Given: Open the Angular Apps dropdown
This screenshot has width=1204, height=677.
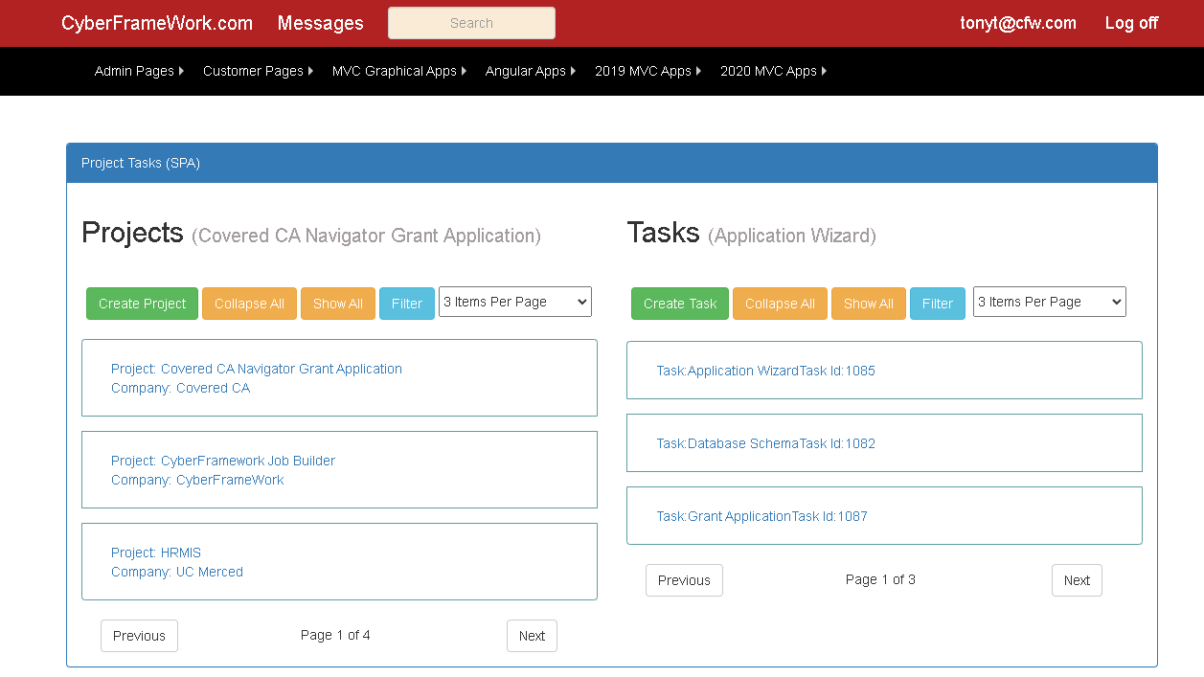Looking at the screenshot, I should pos(531,71).
